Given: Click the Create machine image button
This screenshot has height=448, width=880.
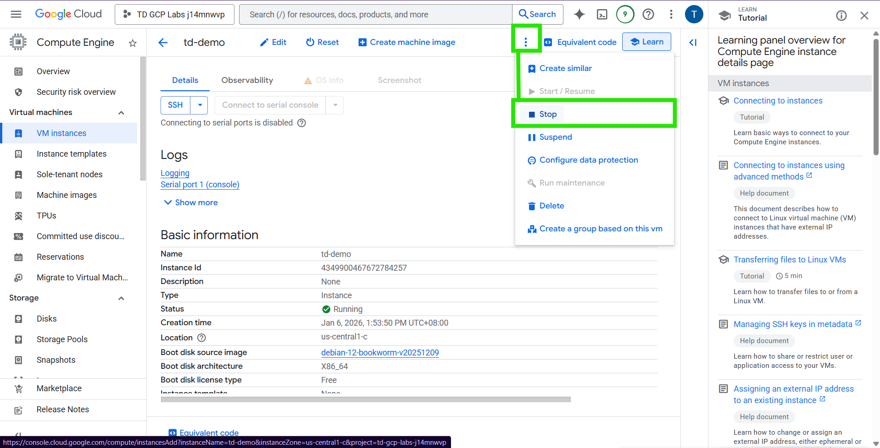Looking at the screenshot, I should pos(407,42).
